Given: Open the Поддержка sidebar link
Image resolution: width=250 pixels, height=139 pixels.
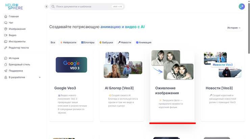Looking at the screenshot, I should (16, 71).
